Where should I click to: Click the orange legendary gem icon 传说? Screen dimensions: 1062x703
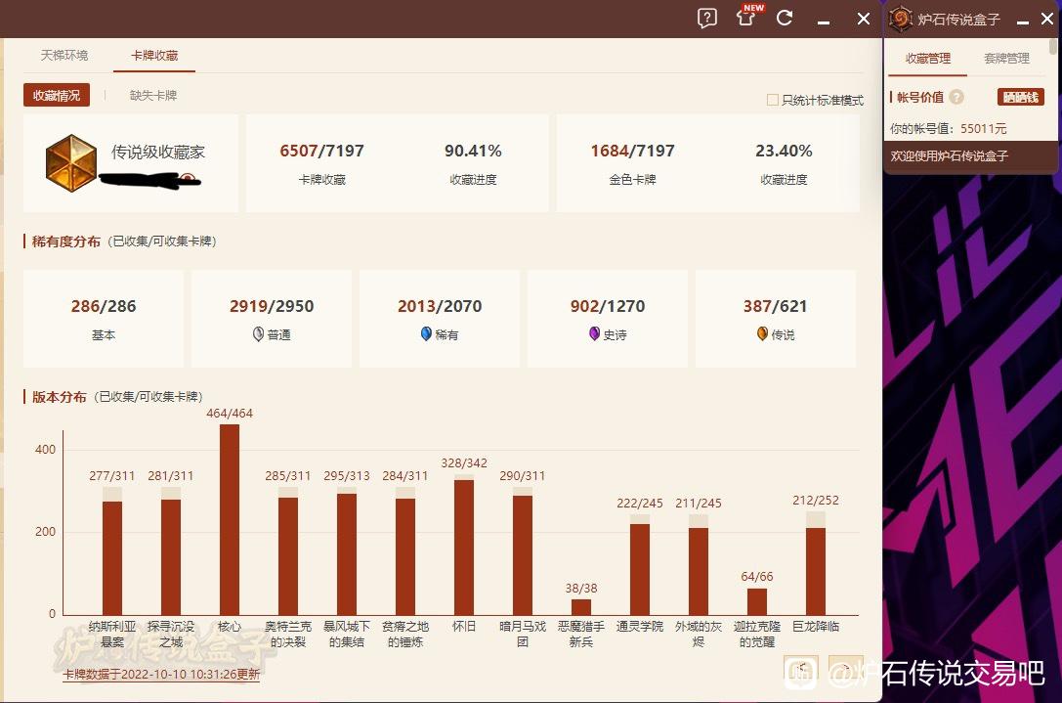click(x=762, y=334)
